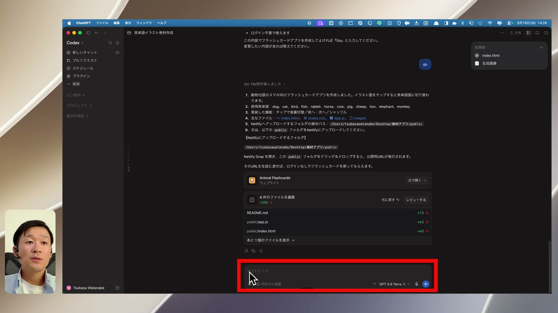
Task: Click the microphone dictation icon
Action: (417, 284)
